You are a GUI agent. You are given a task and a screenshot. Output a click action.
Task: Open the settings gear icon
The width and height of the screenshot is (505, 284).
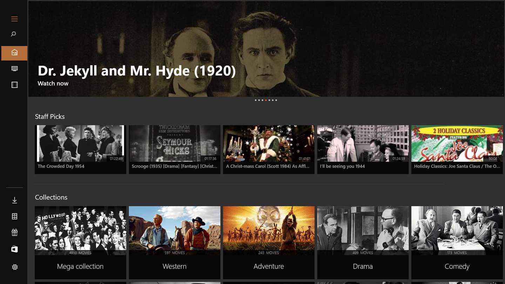click(14, 267)
